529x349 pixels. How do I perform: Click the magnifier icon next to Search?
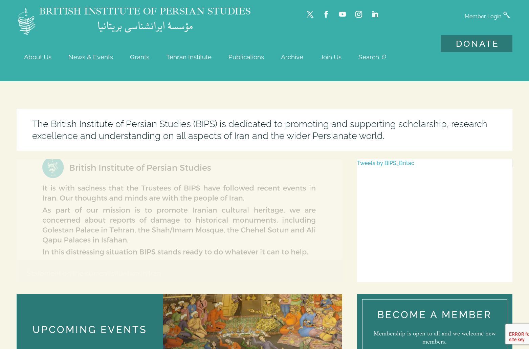pyautogui.click(x=383, y=57)
